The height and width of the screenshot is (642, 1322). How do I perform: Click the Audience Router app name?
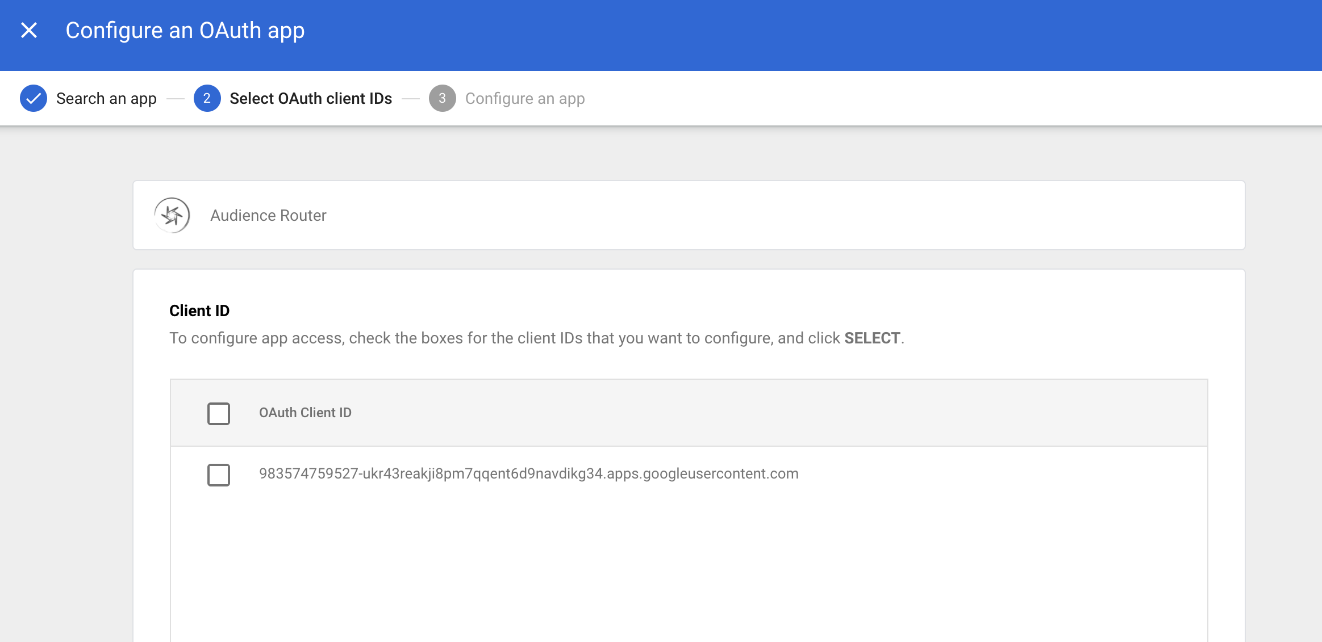(268, 216)
